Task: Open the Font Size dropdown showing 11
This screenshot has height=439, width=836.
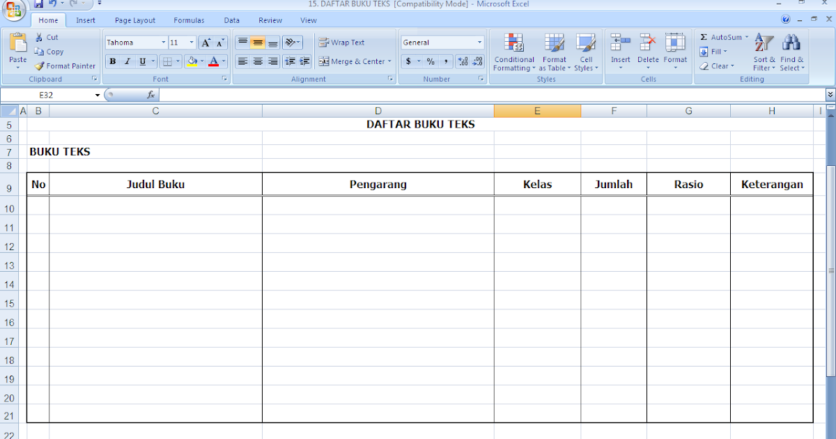Action: 180,42
